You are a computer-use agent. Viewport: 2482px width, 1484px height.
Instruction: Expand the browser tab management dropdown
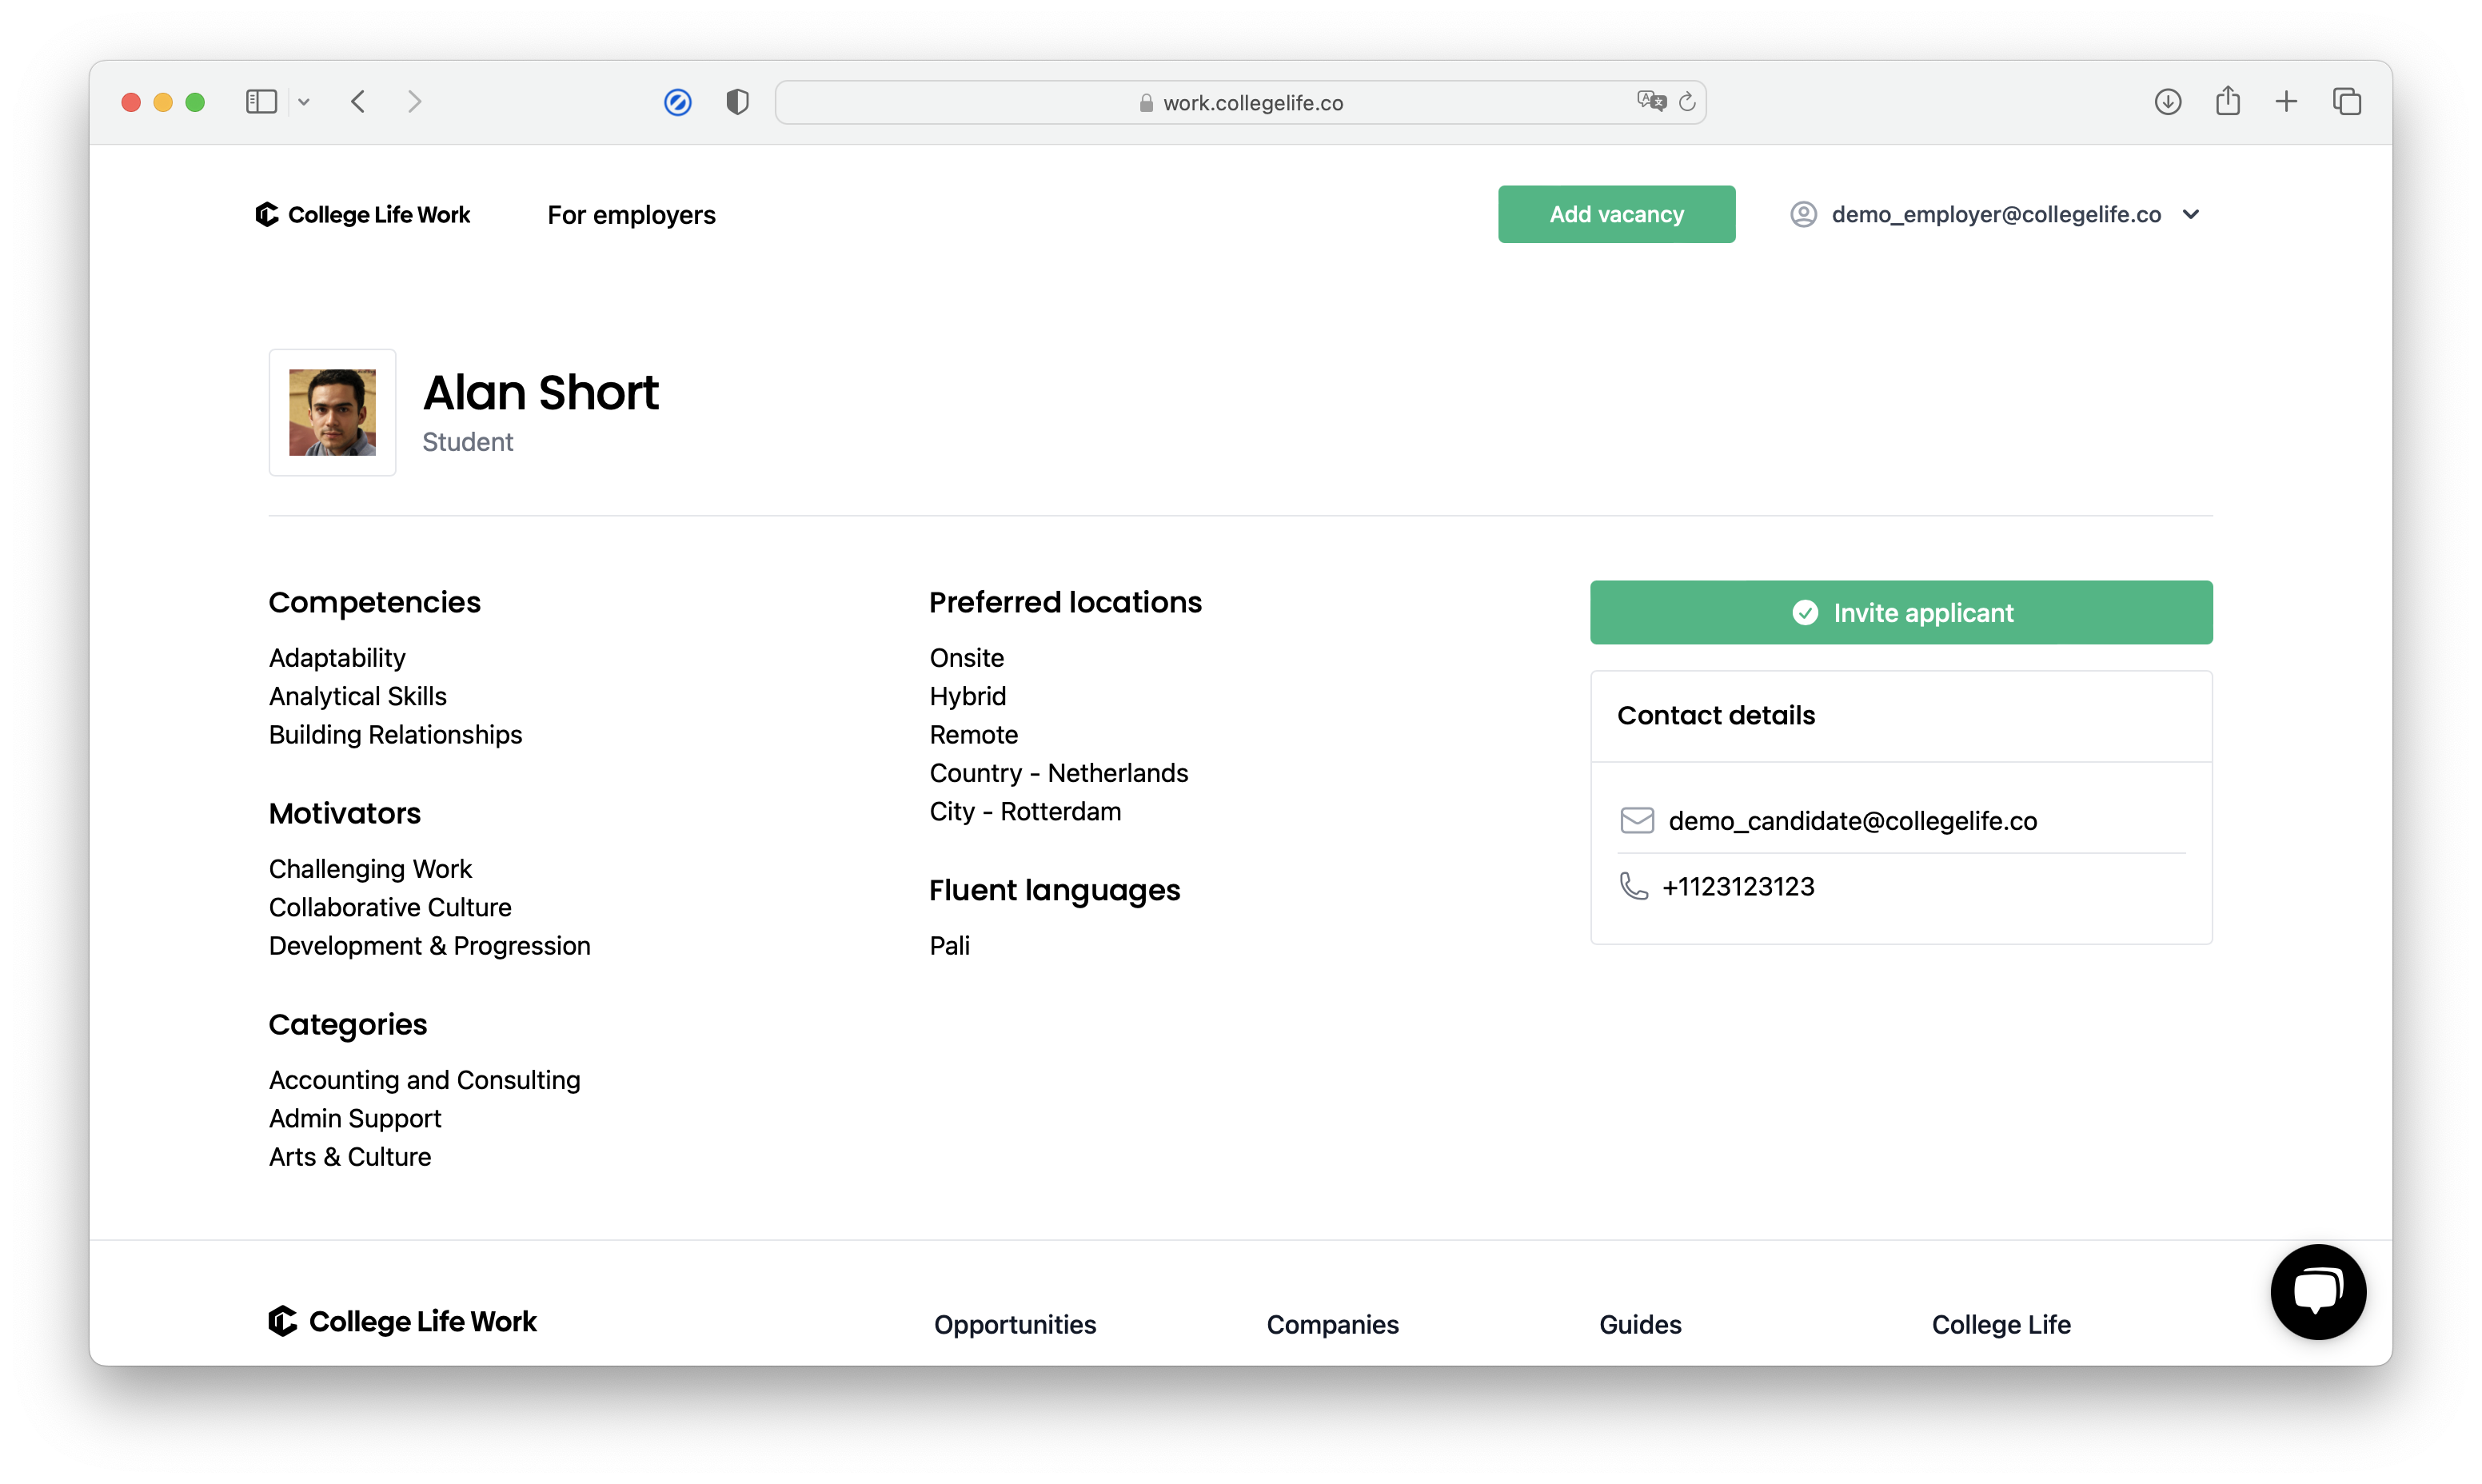coord(302,101)
